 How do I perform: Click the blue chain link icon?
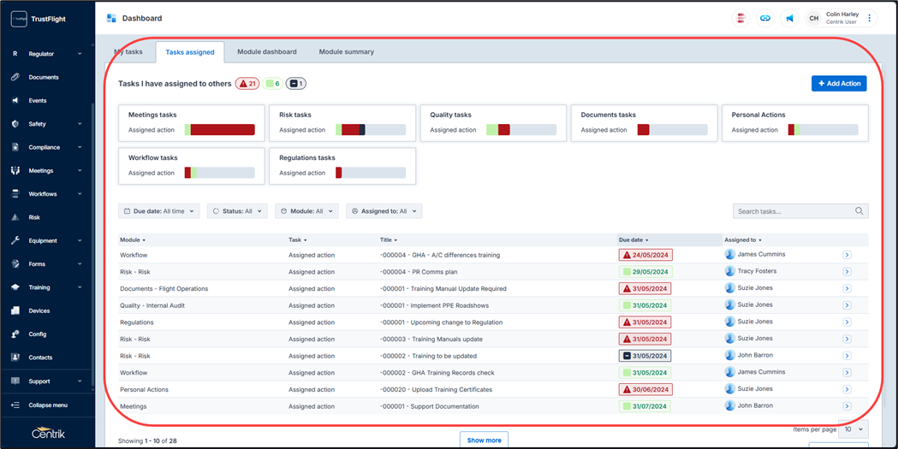pos(765,18)
